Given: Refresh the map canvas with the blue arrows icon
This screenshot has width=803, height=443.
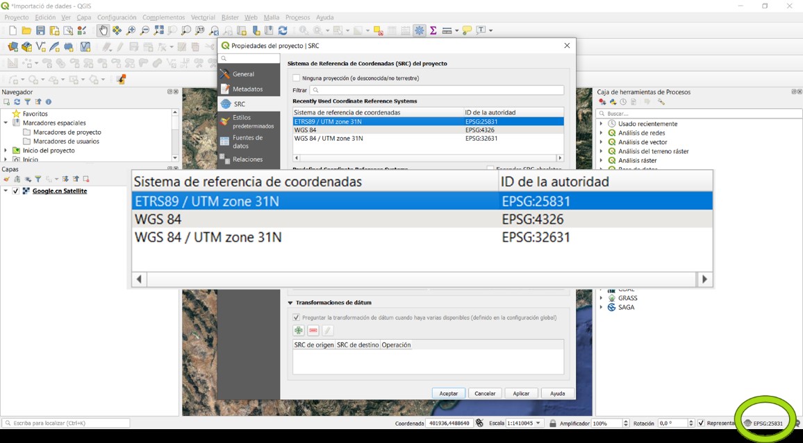Looking at the screenshot, I should pos(283,31).
